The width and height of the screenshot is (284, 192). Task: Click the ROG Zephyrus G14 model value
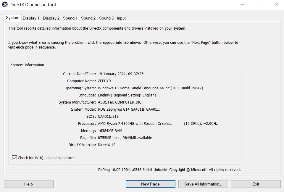[129, 109]
